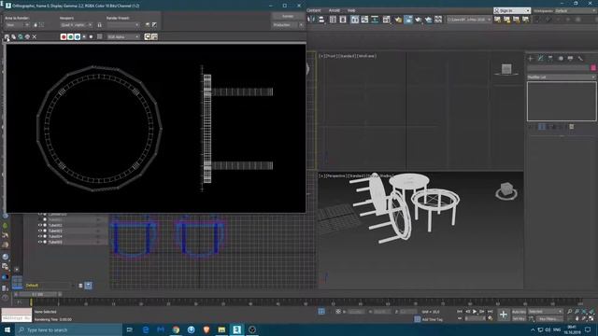Open the Content menu
Screen dimensions: 598x336
[314, 10]
